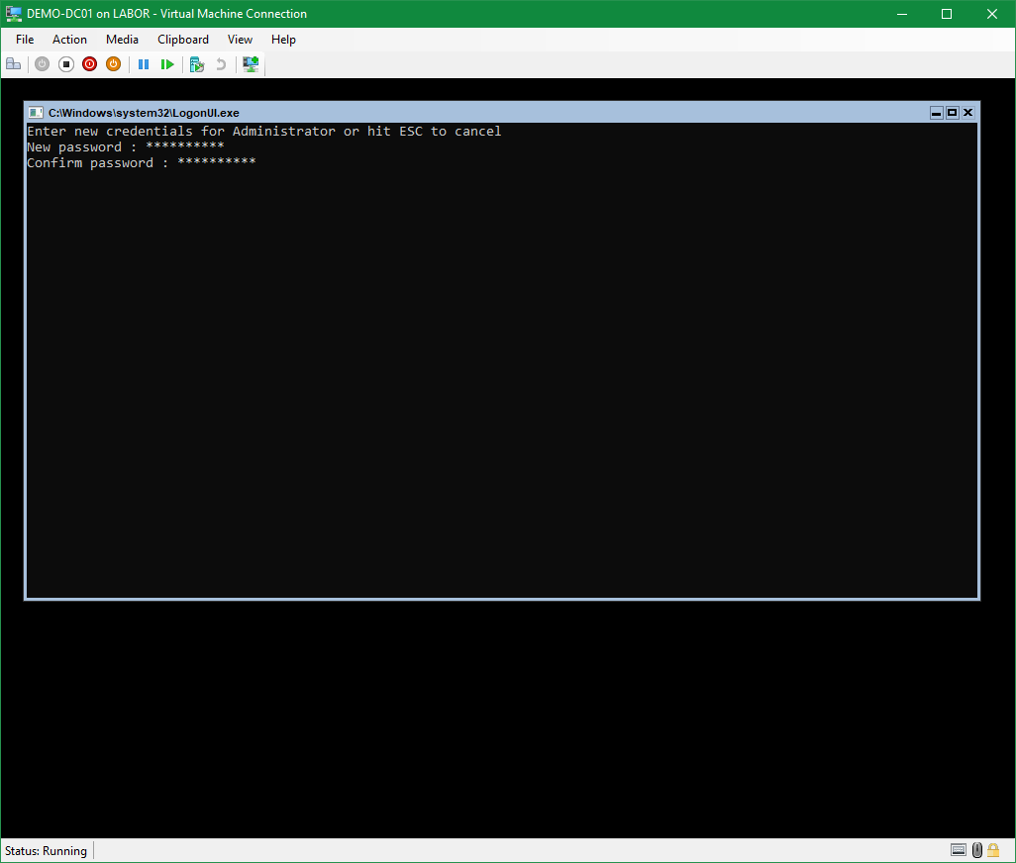
Task: Toggle the Enhanced Session monitor icon
Action: click(x=251, y=64)
